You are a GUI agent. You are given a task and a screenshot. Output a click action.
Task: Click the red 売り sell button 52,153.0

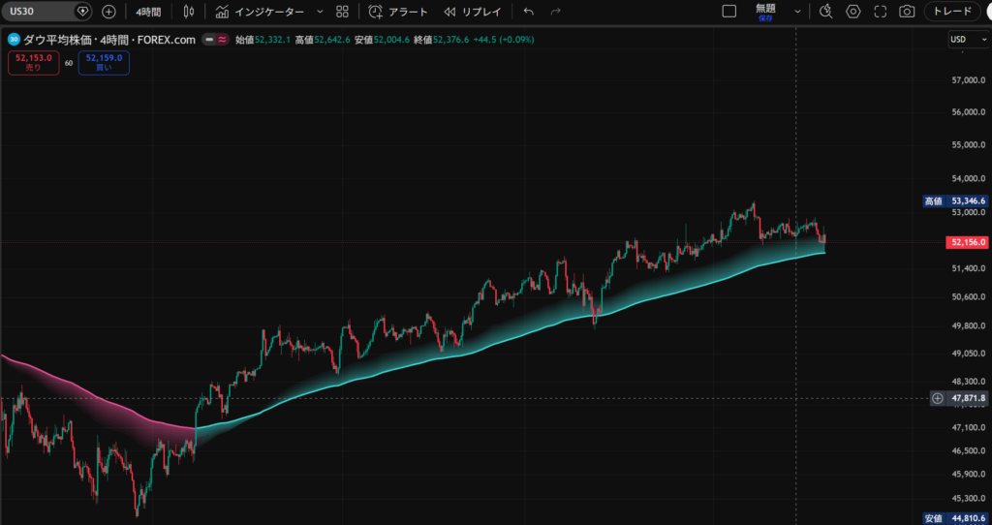[34, 63]
